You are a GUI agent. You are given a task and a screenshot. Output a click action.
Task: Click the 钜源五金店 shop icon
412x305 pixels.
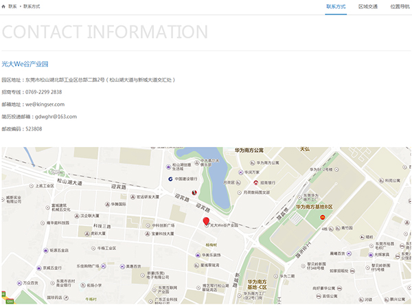click(x=46, y=250)
